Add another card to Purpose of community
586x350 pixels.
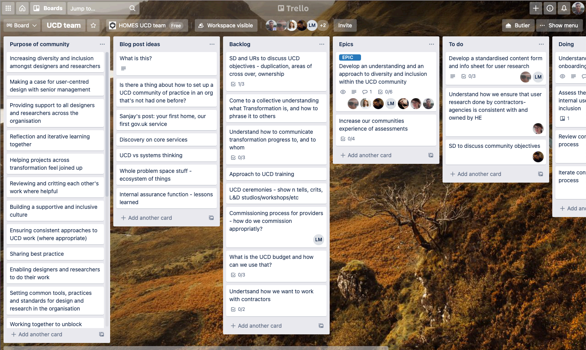coord(36,334)
